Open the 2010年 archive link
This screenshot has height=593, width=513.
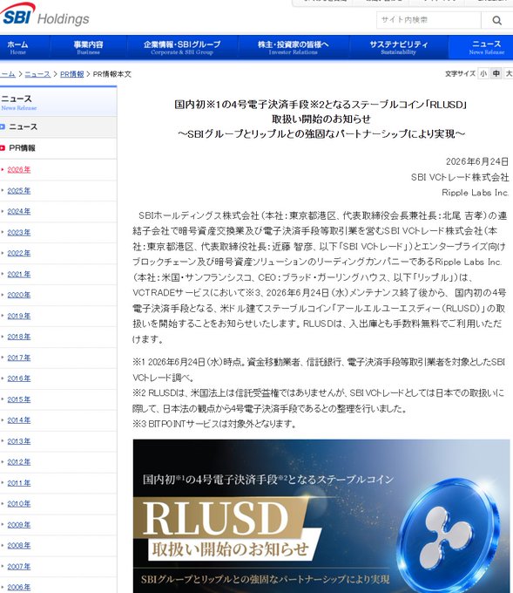tap(19, 504)
